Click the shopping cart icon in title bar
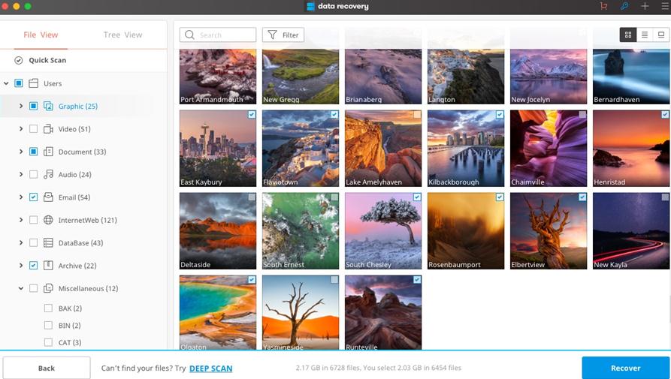The width and height of the screenshot is (671, 379). (603, 6)
